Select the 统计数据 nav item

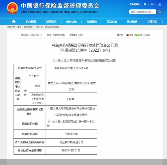tap(132, 22)
